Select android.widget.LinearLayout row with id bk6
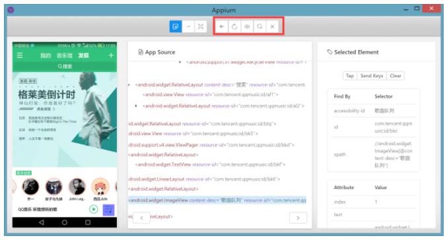 (204, 179)
